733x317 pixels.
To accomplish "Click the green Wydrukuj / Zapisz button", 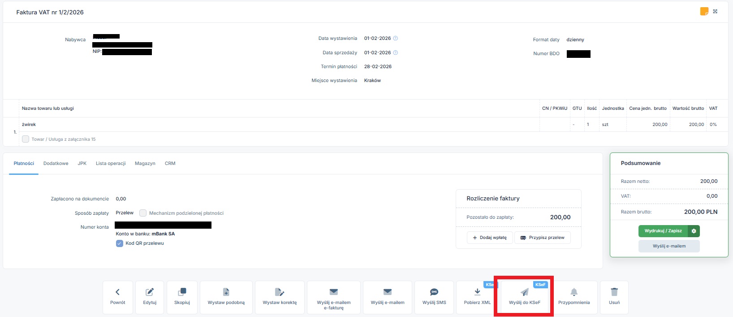I will click(663, 231).
